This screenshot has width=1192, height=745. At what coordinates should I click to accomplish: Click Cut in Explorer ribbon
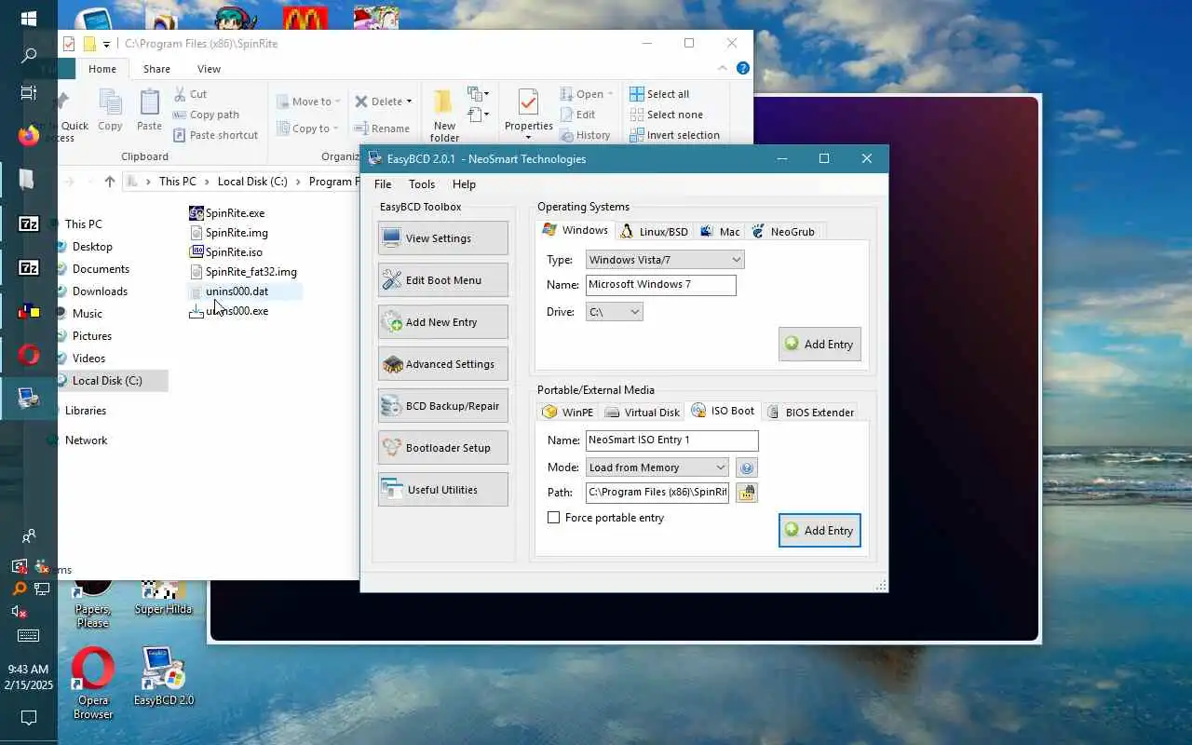point(190,94)
